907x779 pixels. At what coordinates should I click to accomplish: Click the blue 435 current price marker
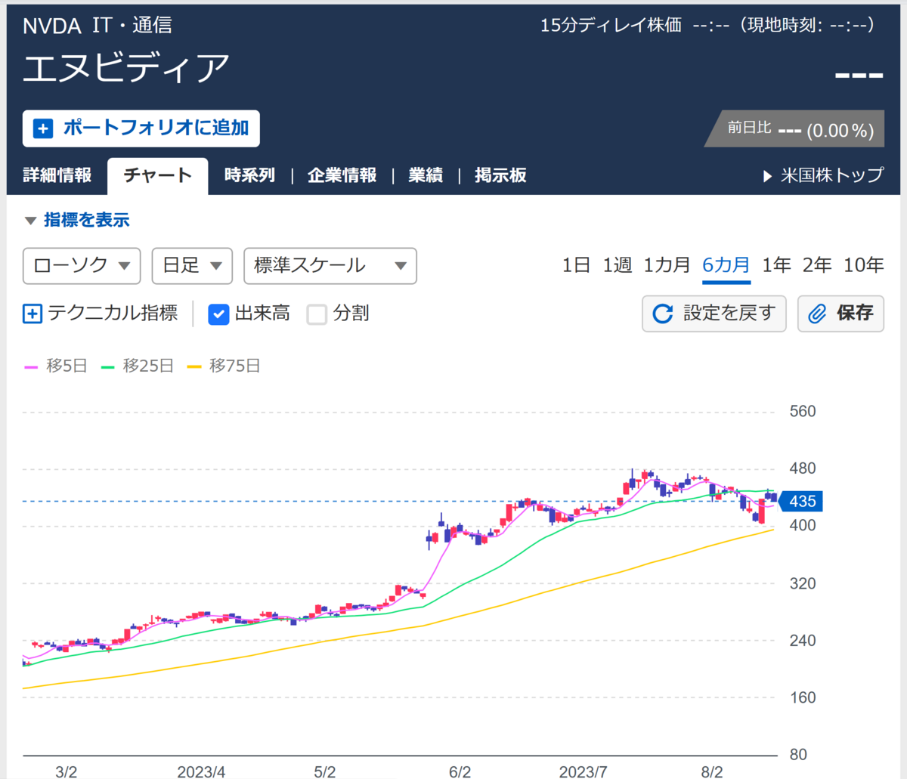tap(801, 501)
